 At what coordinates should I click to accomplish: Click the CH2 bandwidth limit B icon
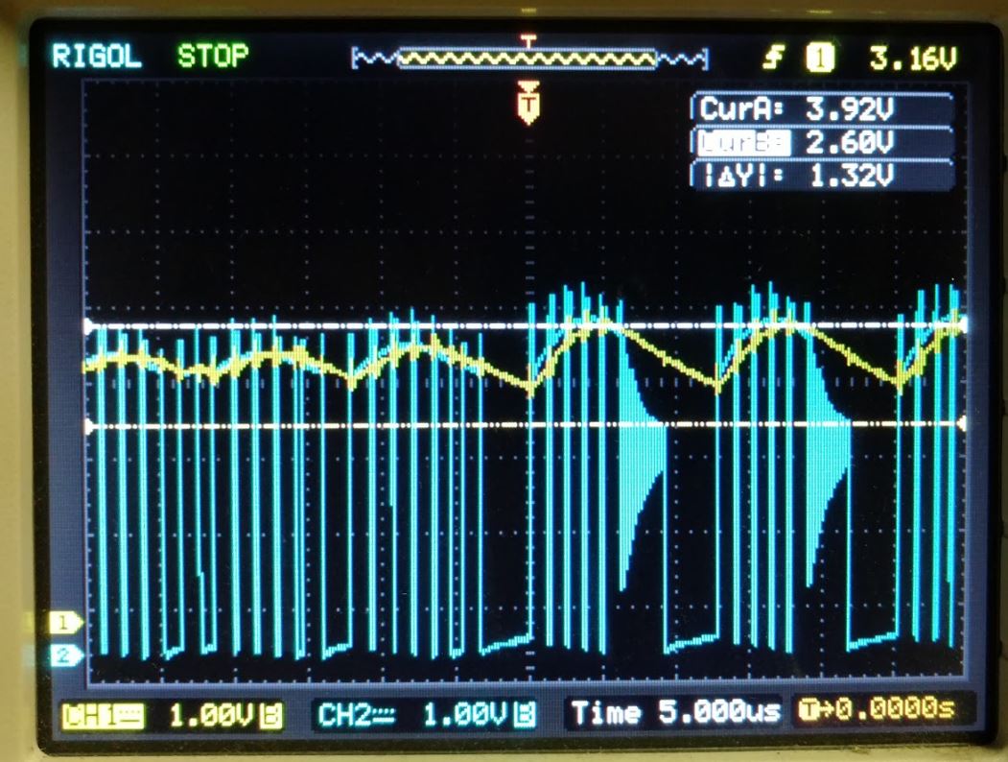(526, 715)
